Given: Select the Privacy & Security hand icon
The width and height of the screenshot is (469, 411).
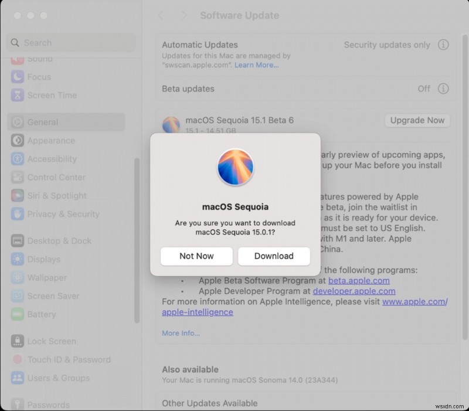Looking at the screenshot, I should tap(18, 214).
